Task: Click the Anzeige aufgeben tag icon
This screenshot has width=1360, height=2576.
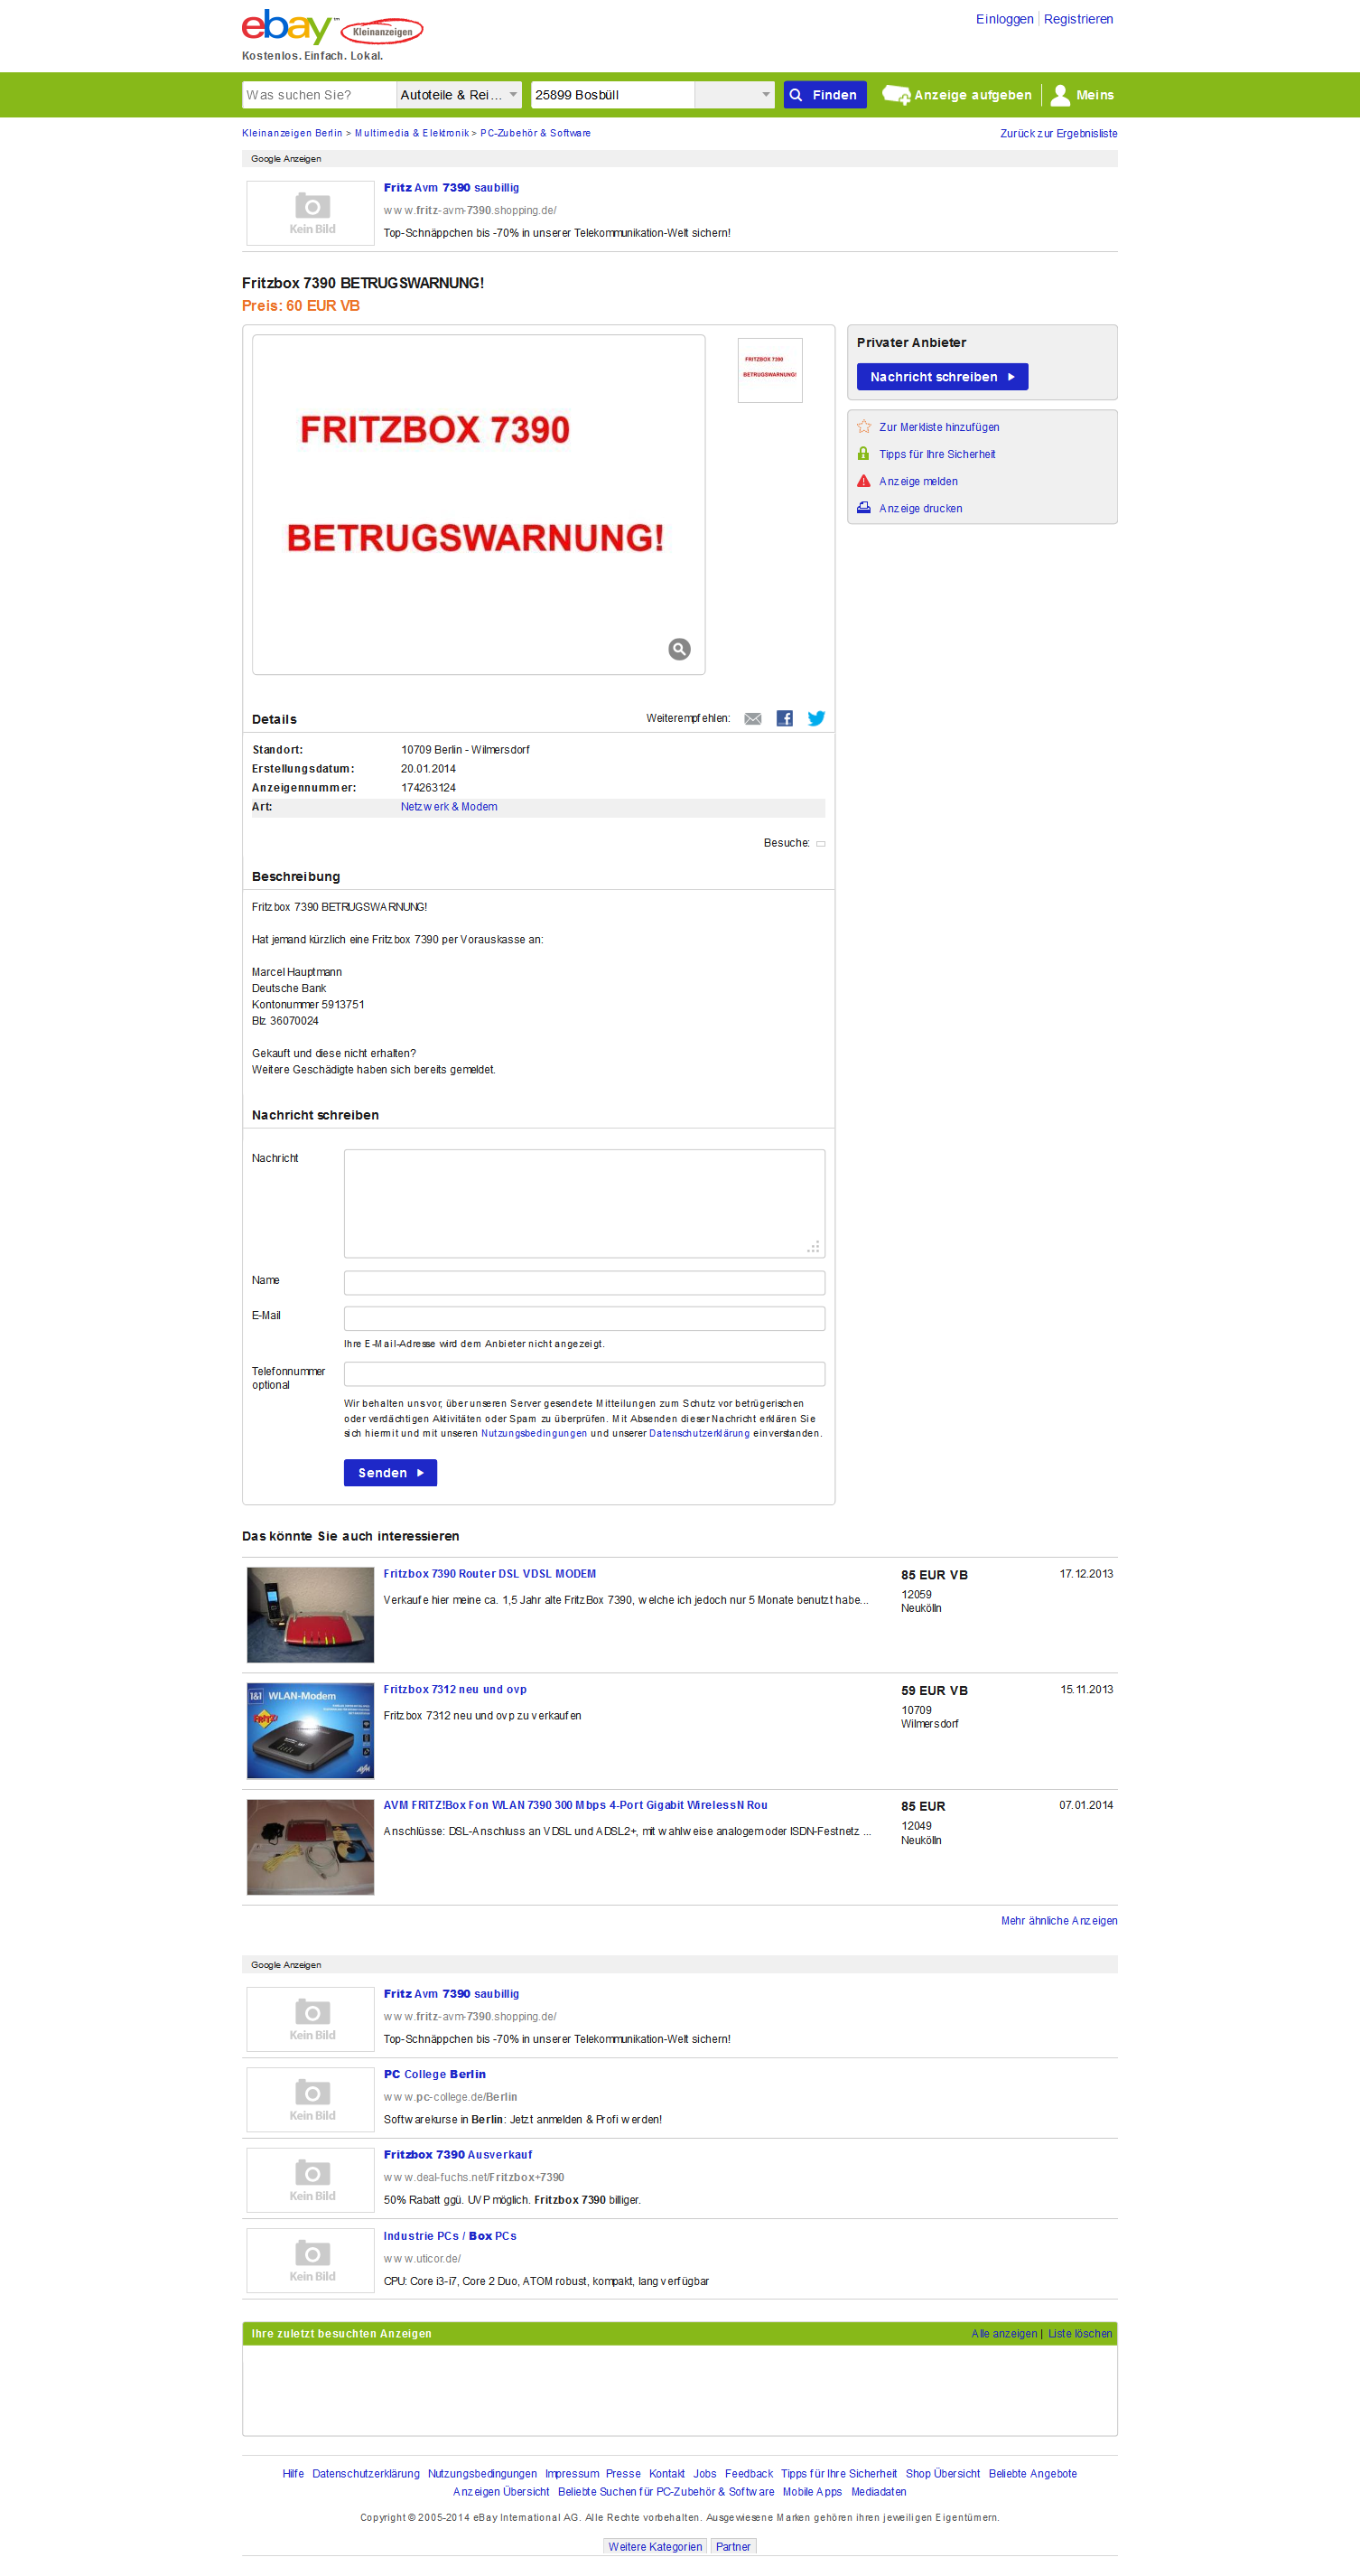Action: pos(897,95)
